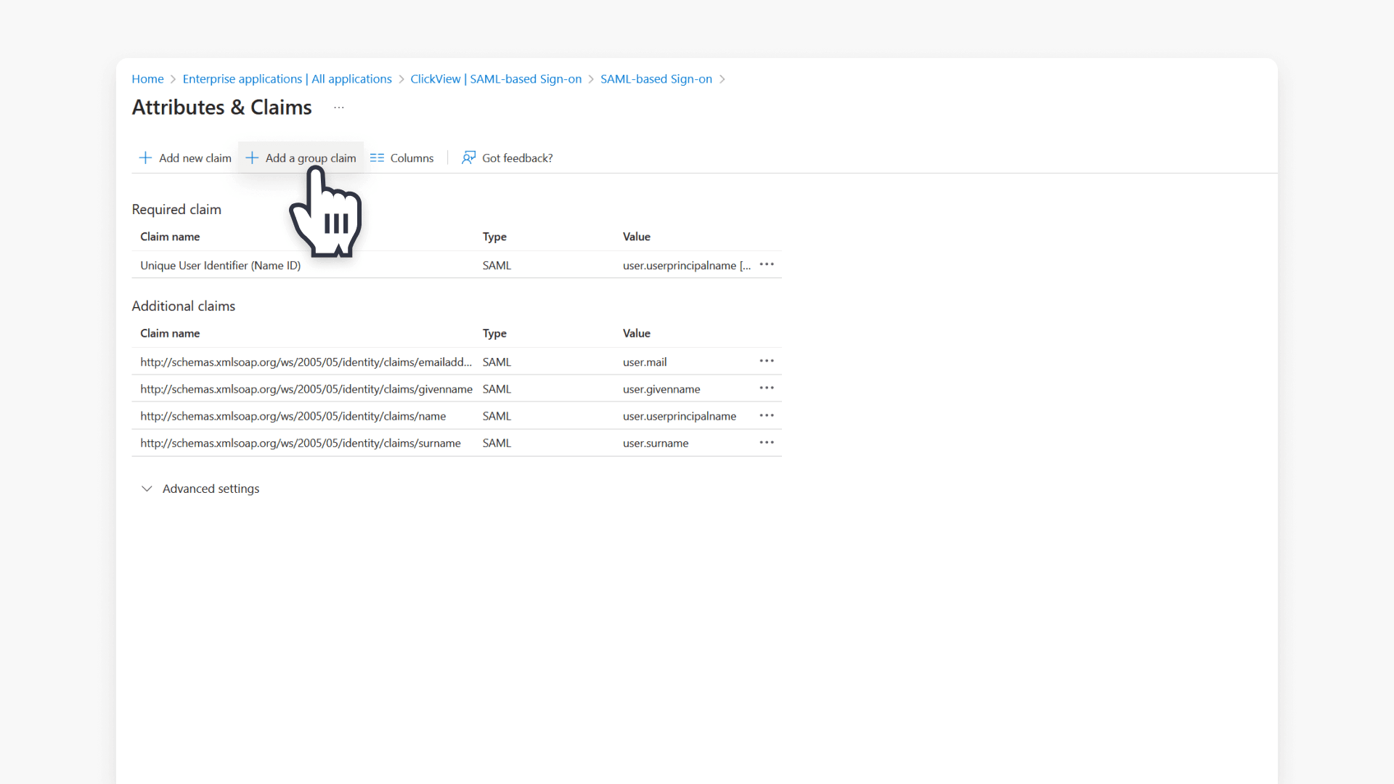Open the ellipsis menu on the name claim row
1394x784 pixels.
point(767,415)
